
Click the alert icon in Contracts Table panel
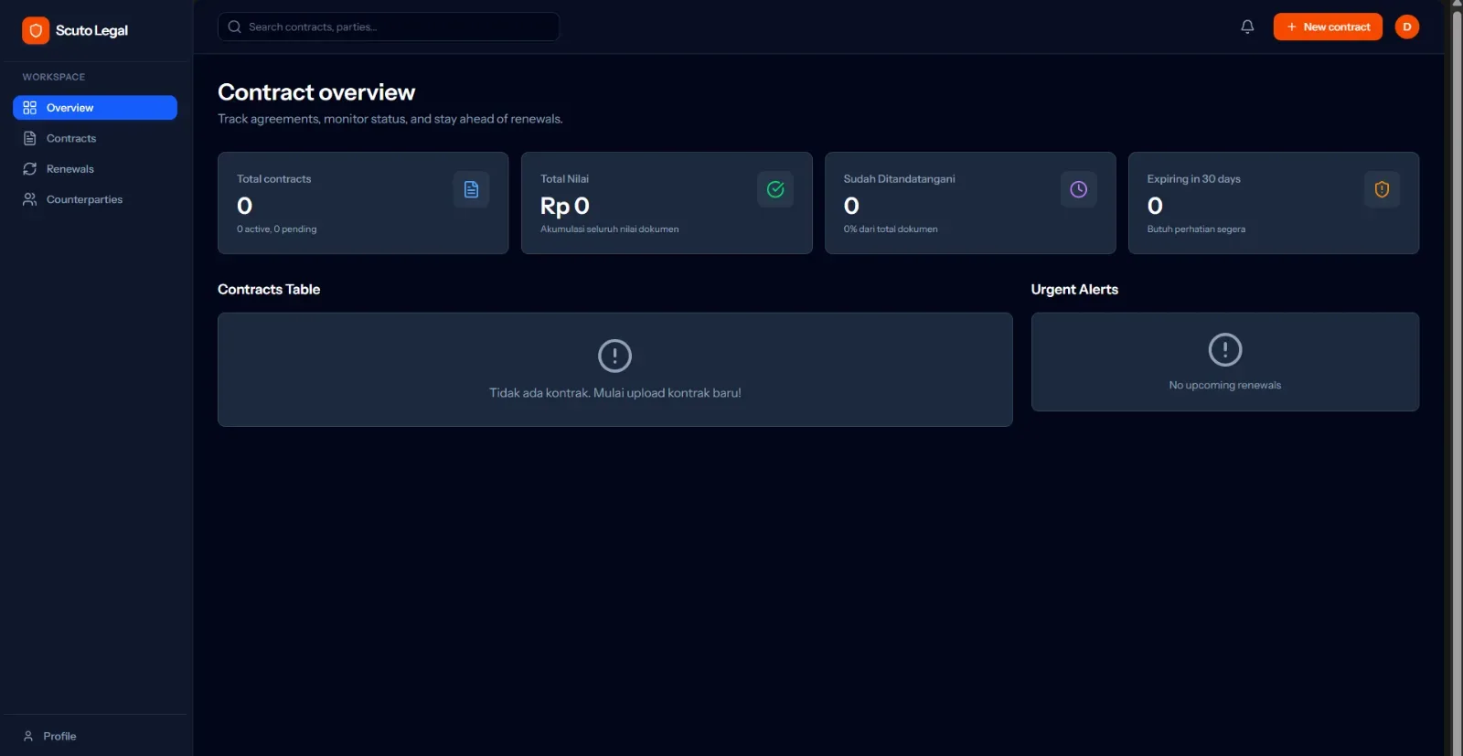coord(614,356)
